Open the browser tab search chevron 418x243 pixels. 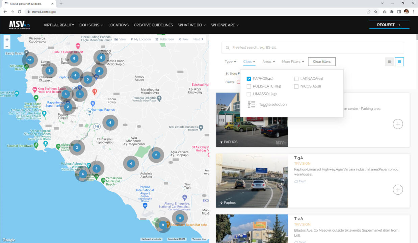(x=382, y=3)
